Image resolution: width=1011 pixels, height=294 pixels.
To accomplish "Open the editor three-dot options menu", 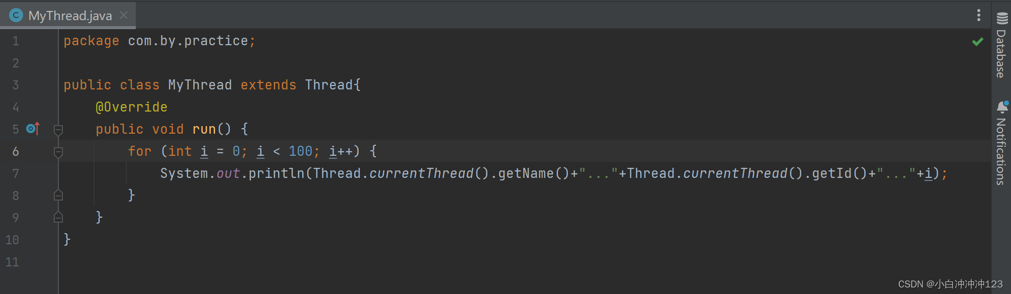I will click(979, 15).
